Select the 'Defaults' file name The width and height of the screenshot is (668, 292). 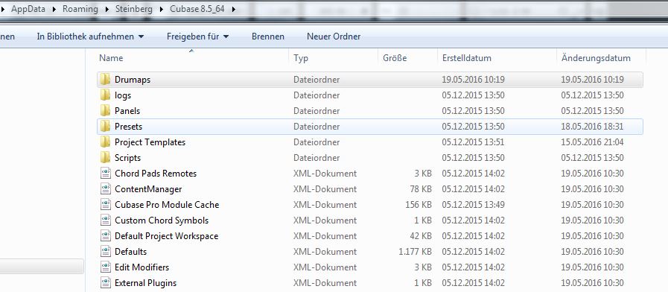click(130, 252)
